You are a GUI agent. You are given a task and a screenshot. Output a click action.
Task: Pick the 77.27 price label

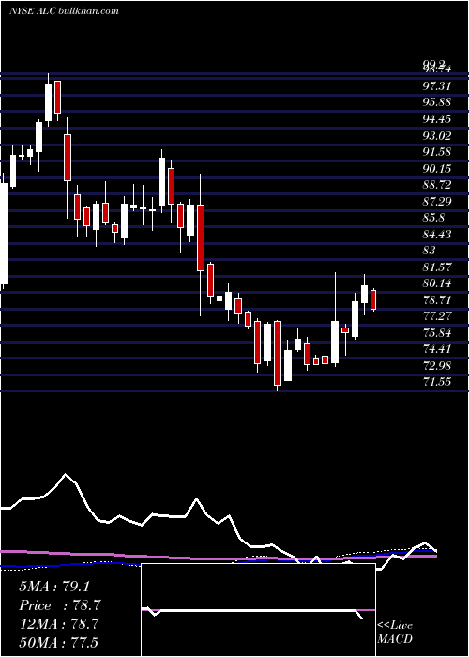[437, 317]
